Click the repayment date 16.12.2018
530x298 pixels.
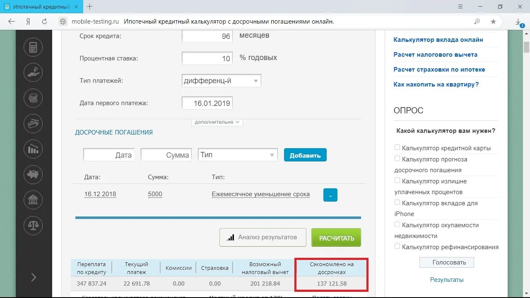click(100, 194)
